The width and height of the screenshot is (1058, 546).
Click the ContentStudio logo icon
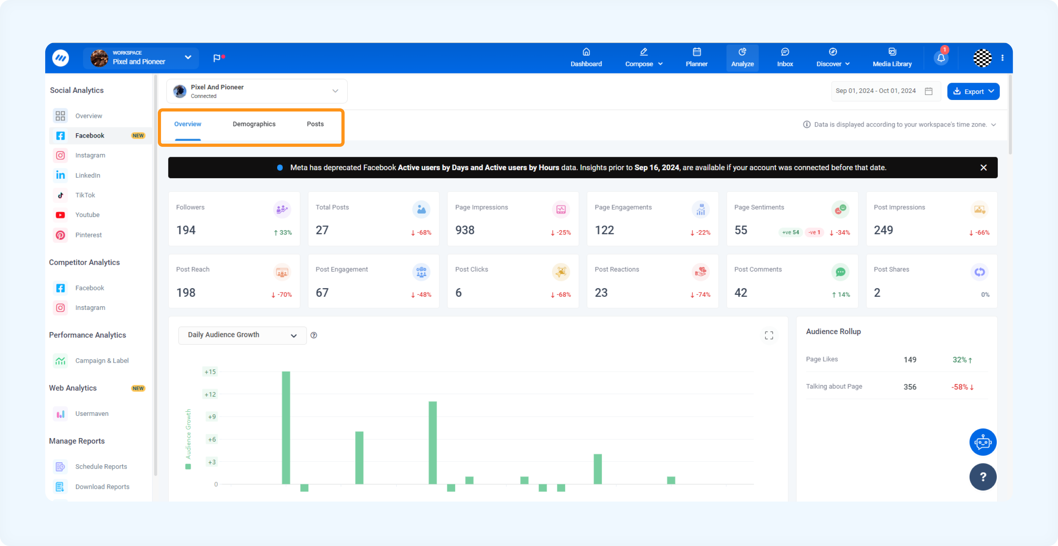pyautogui.click(x=60, y=58)
